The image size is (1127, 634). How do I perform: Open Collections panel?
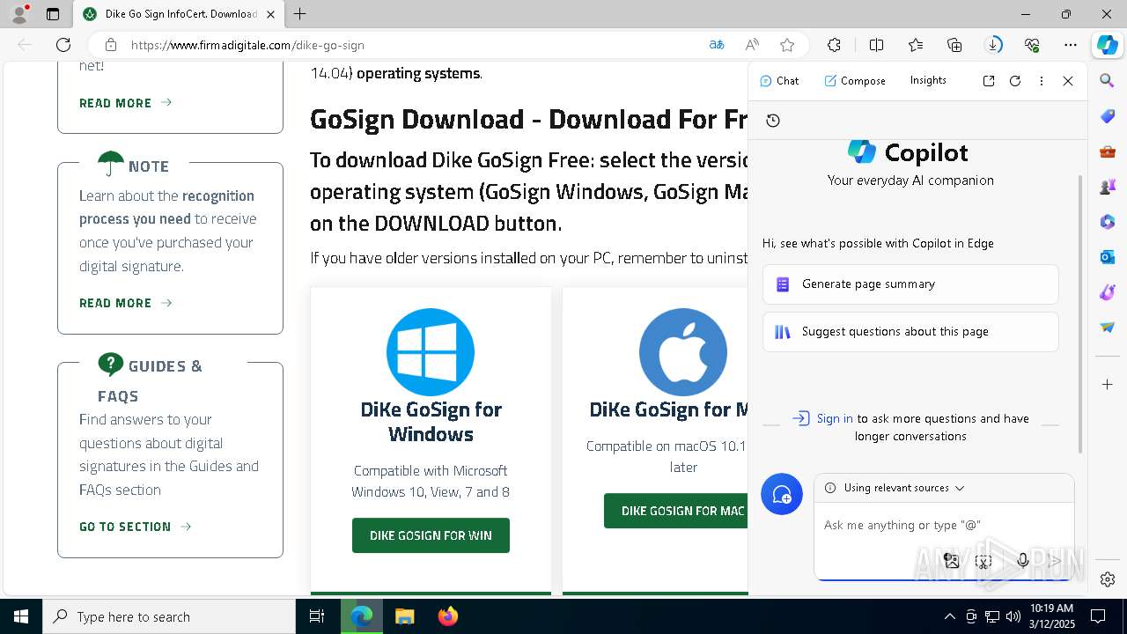pyautogui.click(x=954, y=45)
